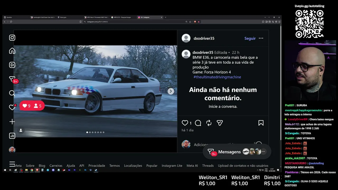View tagged people icon on photo

tap(21, 130)
